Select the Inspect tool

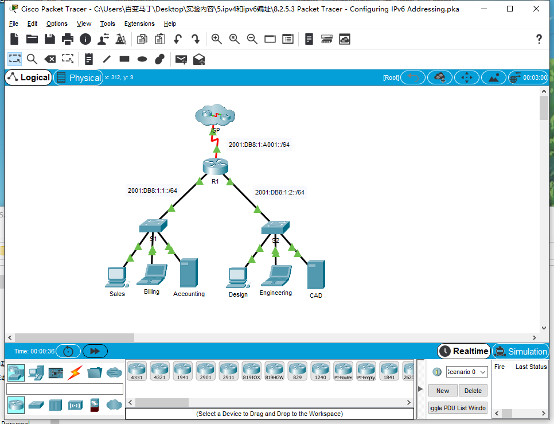[32, 59]
